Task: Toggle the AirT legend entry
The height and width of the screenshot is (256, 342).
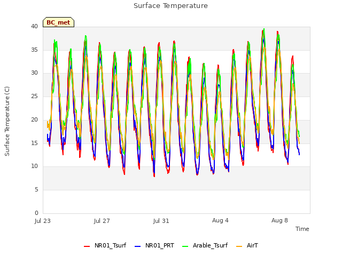Action: tap(247, 245)
